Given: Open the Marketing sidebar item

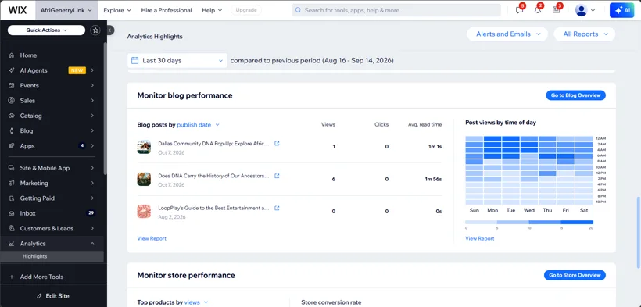Looking at the screenshot, I should [52, 183].
